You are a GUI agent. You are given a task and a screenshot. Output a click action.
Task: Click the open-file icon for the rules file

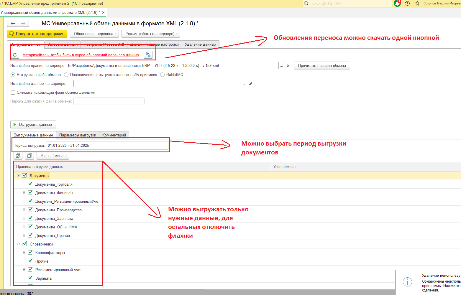(x=288, y=66)
